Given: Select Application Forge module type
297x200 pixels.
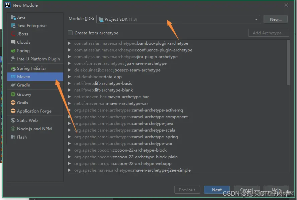Looking at the screenshot, I should (x=35, y=111).
